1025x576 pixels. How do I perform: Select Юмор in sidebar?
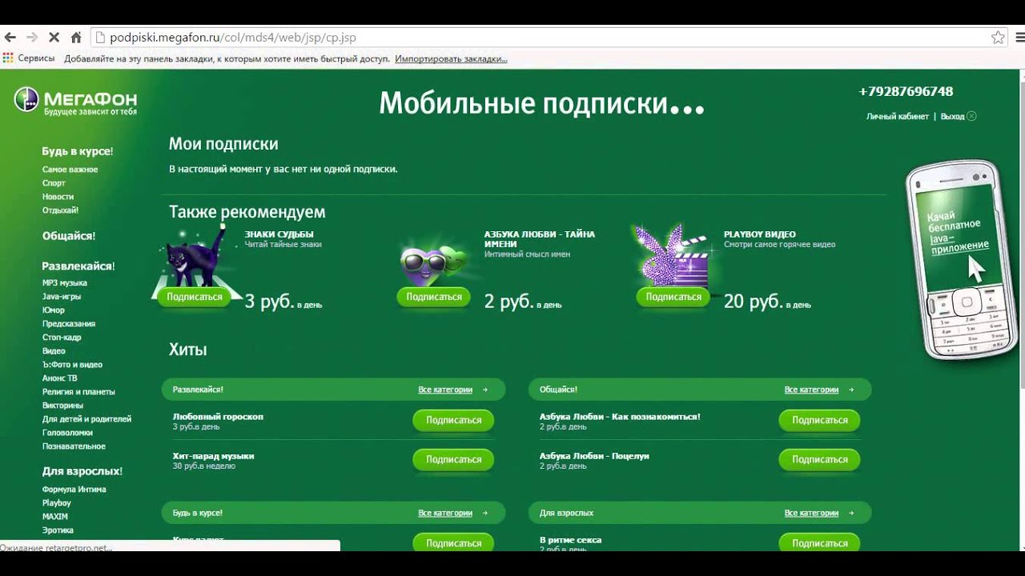pos(54,310)
